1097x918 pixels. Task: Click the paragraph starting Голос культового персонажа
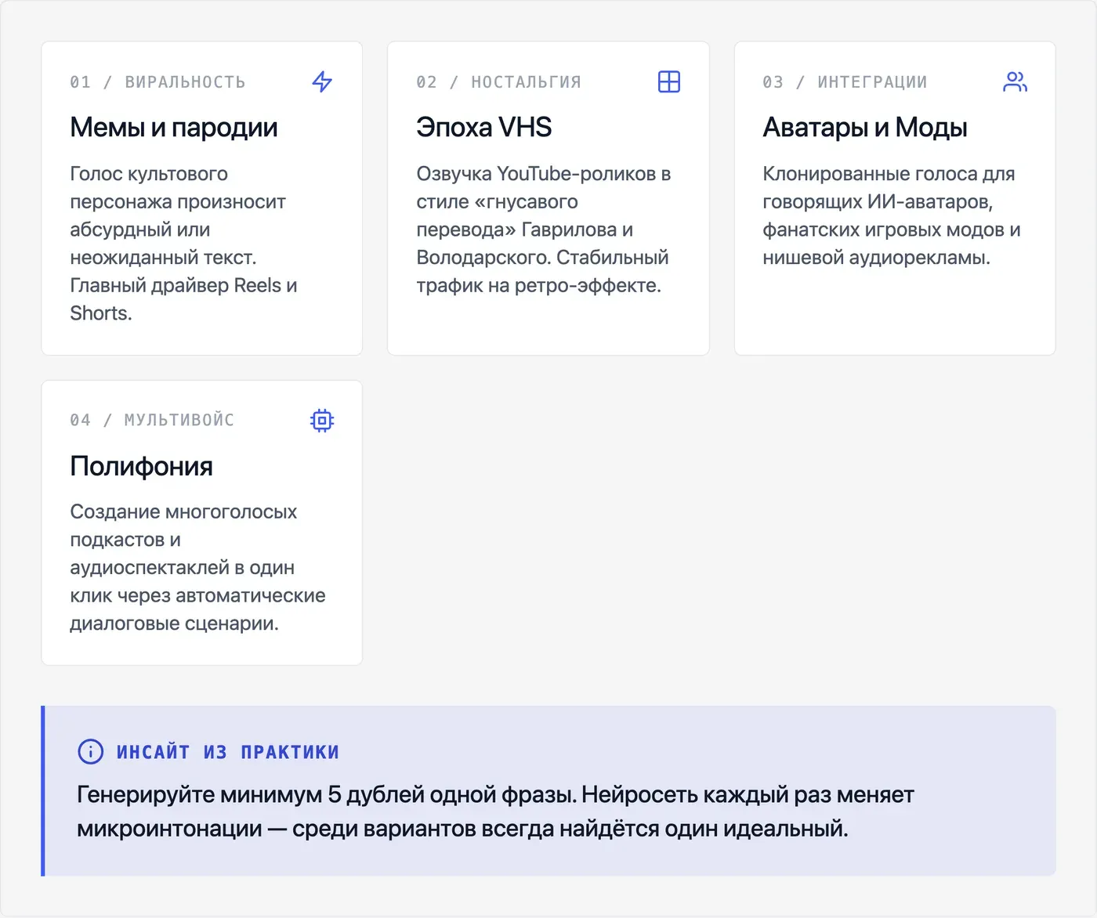pyautogui.click(x=184, y=244)
